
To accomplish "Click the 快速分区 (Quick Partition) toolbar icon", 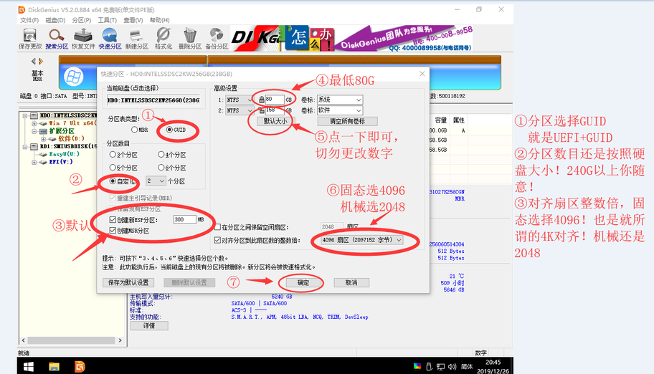I will [x=110, y=37].
